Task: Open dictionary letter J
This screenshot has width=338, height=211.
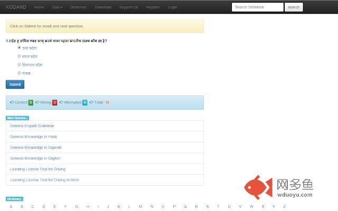Action: [108, 206]
